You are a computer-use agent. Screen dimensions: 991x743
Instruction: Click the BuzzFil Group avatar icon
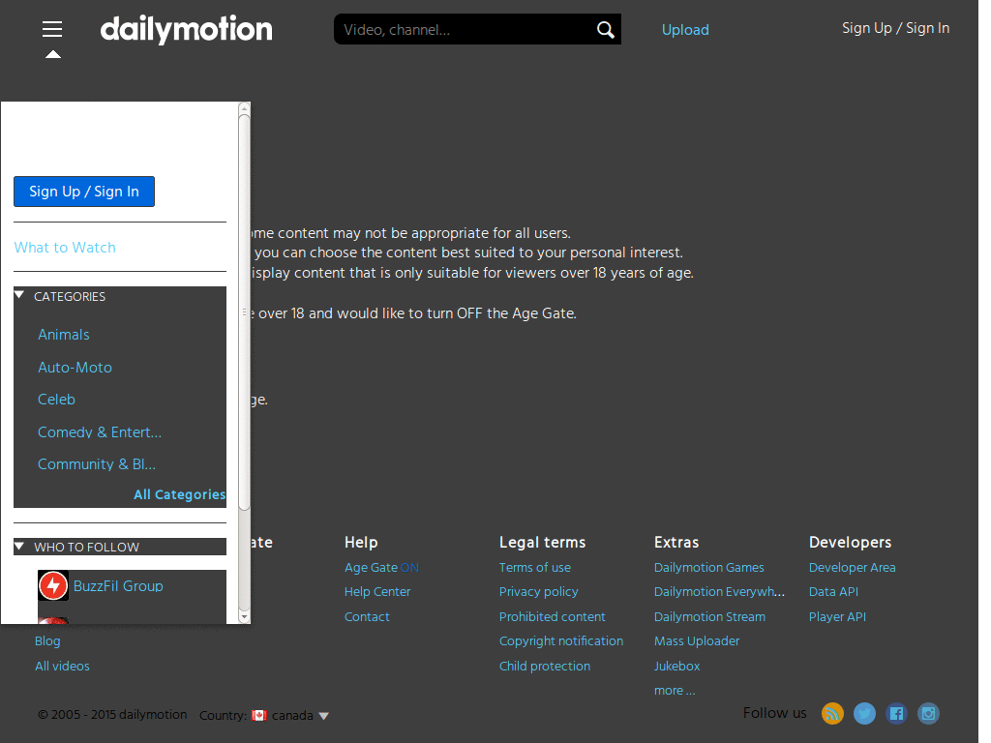tap(53, 585)
